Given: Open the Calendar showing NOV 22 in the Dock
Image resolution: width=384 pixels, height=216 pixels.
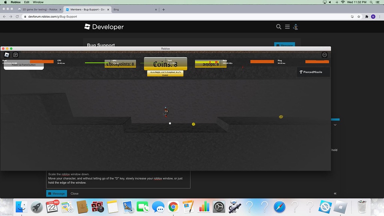Looking at the screenshot, I should pyautogui.click(x=52, y=207).
